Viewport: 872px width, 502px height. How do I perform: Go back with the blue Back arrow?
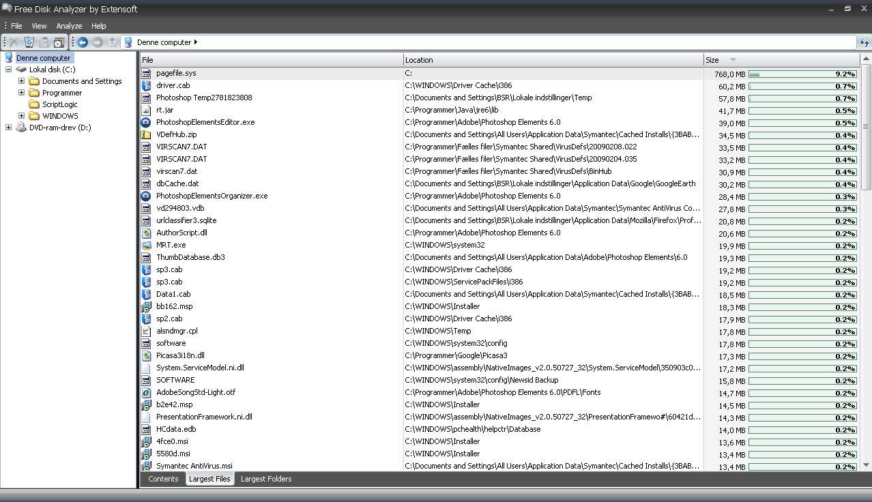tap(83, 42)
